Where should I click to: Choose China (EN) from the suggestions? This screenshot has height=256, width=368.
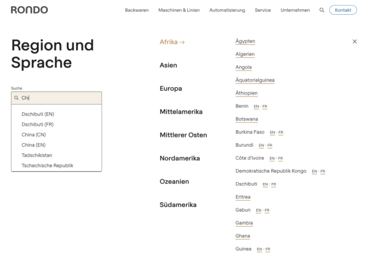(34, 145)
